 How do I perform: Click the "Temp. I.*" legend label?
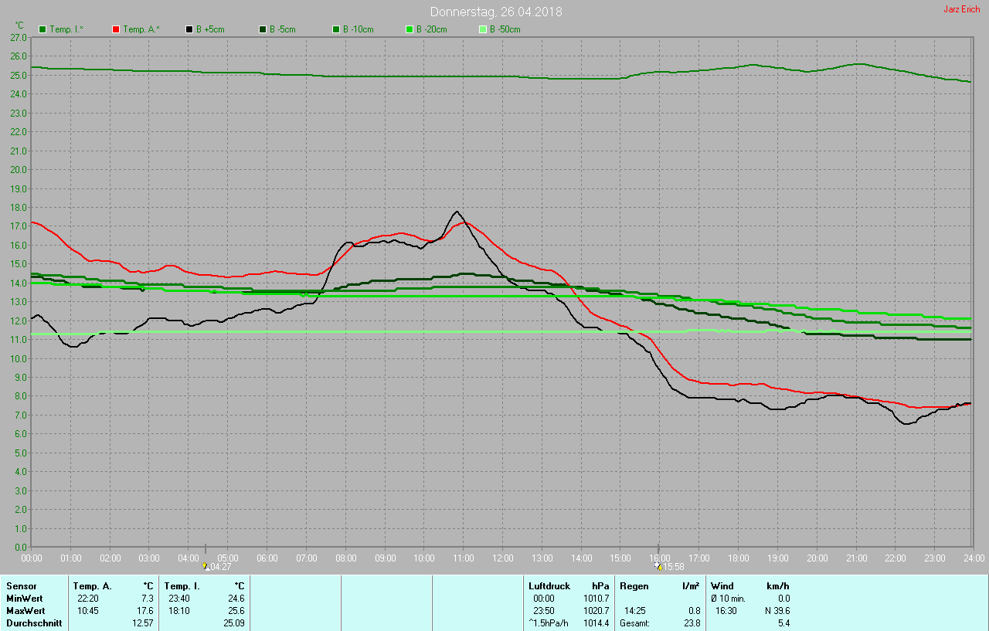[66, 29]
